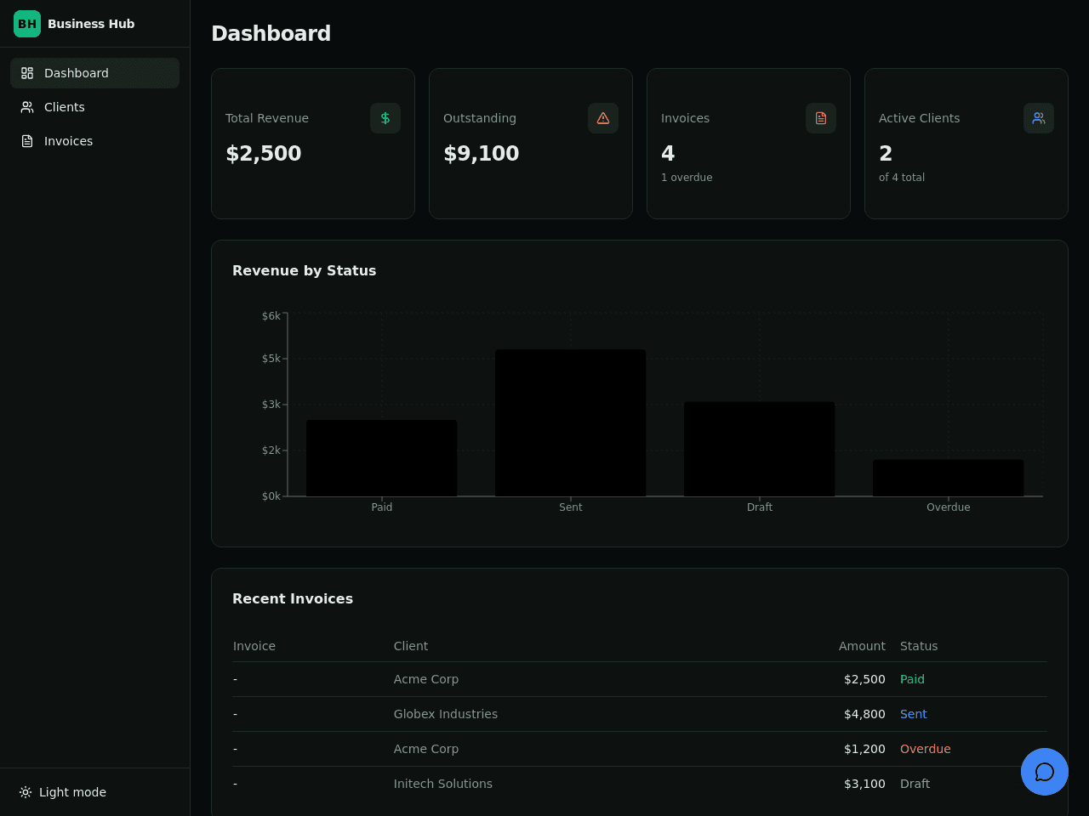
Task: Click the $0k y-axis label
Action: 271,496
